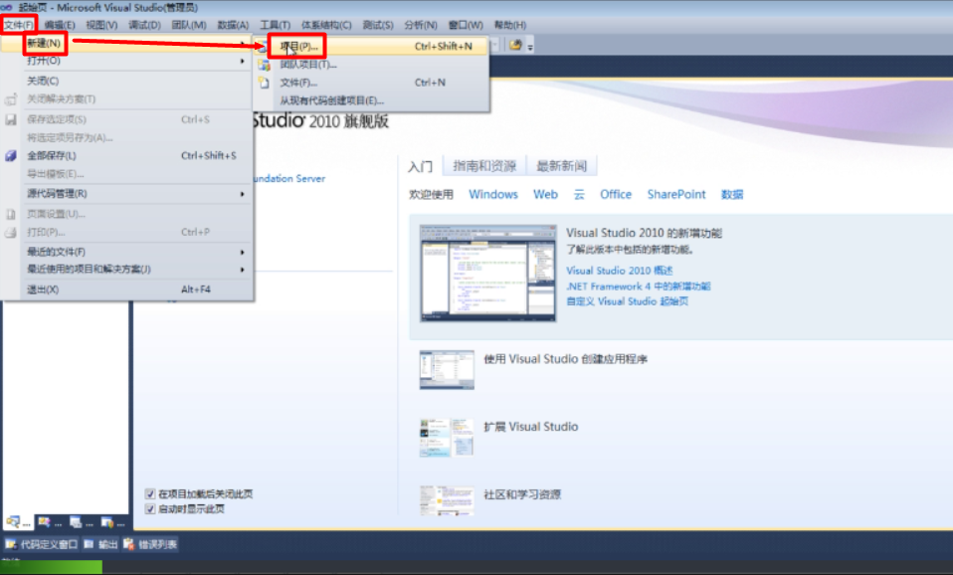Expand the 最近的文件(F) submenu arrow
The image size is (953, 575).
(x=242, y=253)
